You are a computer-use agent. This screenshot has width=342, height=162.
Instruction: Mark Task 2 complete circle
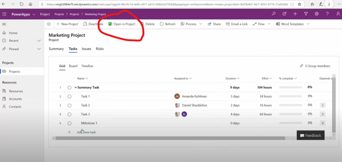69,105
